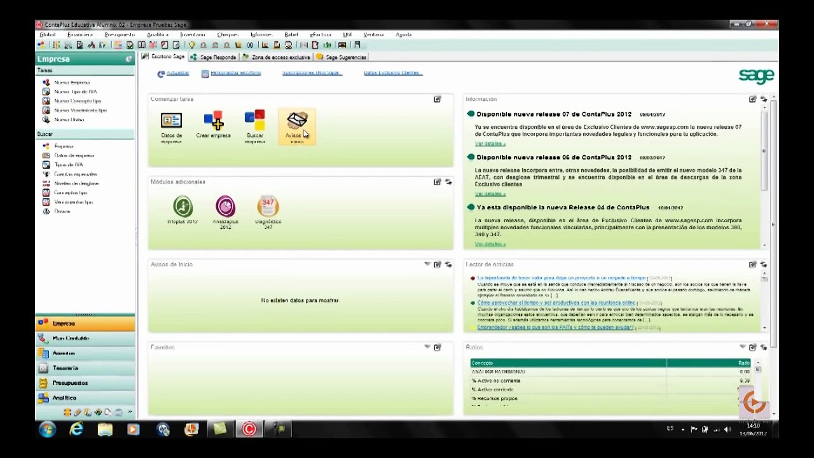Click the lightbulb icon in the toolbar
The image size is (814, 458).
191,45
